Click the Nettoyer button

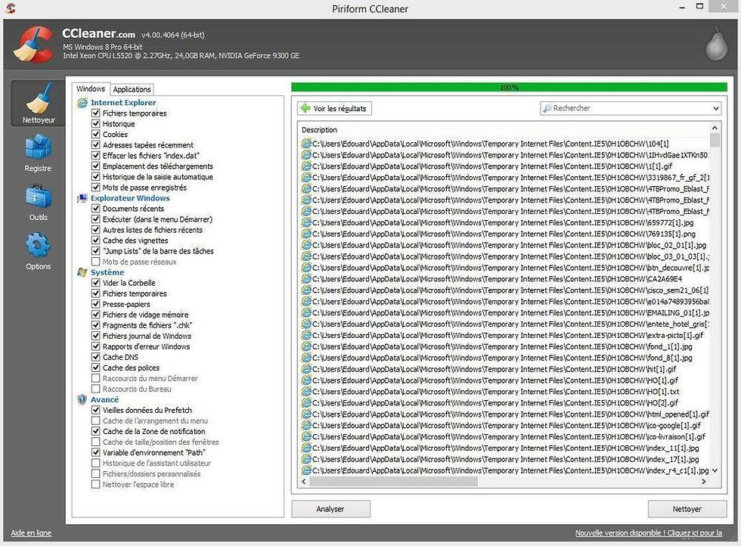point(687,509)
